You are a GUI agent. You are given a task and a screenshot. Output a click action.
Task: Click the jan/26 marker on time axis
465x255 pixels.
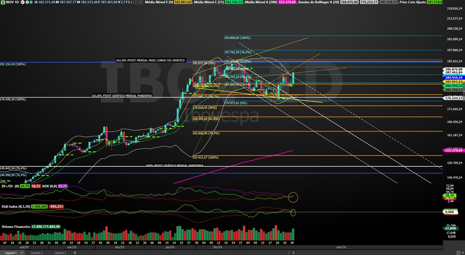point(170,247)
